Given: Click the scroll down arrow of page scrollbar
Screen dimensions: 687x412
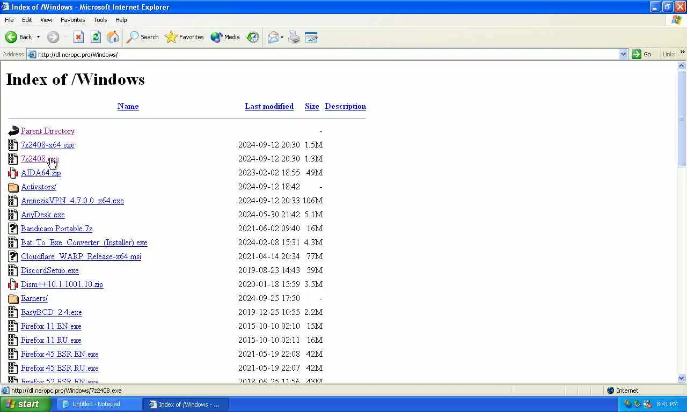Looking at the screenshot, I should (x=682, y=378).
